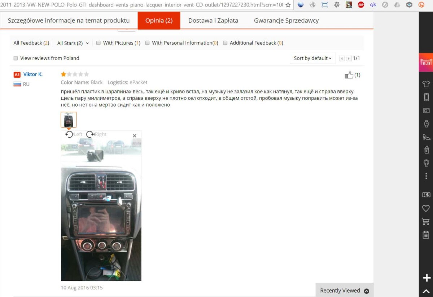The image size is (433, 297).
Task: Click the plus icon in the sidebar
Action: (427, 278)
